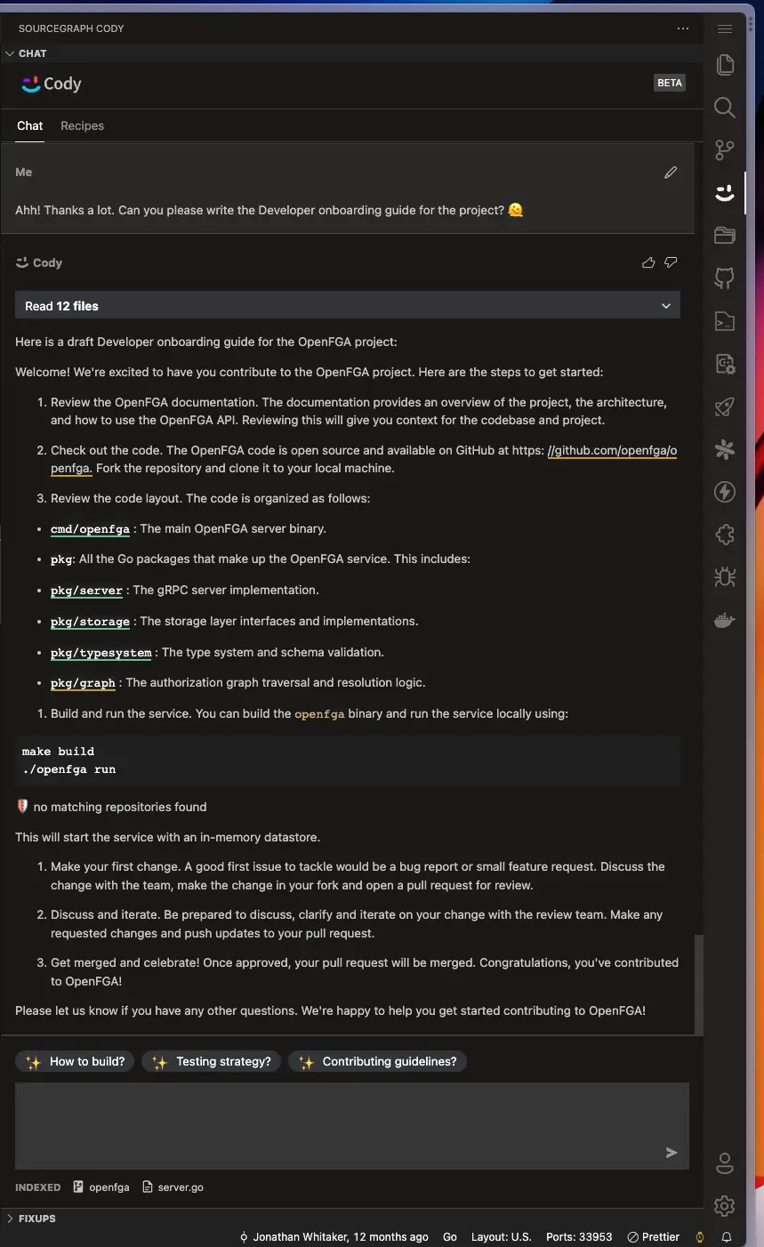764x1247 pixels.
Task: Open the Explorer files icon
Action: (725, 65)
